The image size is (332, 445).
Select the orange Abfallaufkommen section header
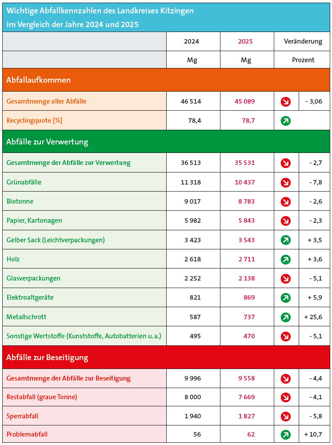coord(166,80)
